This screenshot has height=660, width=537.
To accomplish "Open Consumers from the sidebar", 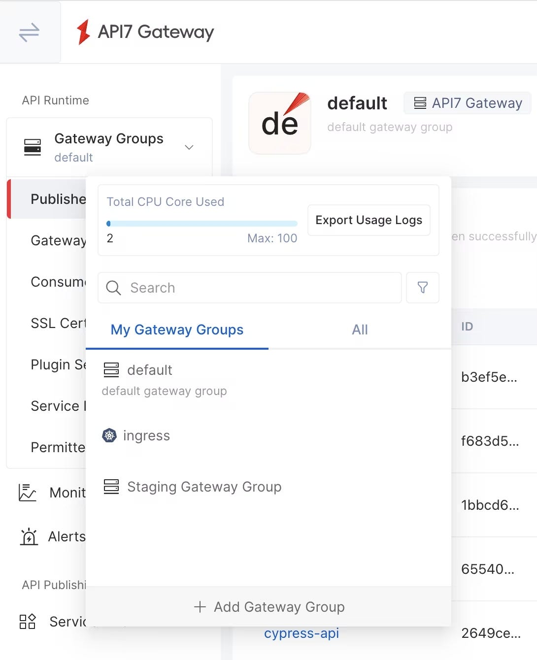I will tap(59, 282).
